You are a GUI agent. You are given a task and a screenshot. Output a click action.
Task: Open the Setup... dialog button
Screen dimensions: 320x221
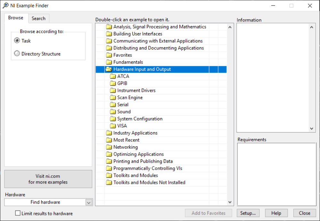248,213
